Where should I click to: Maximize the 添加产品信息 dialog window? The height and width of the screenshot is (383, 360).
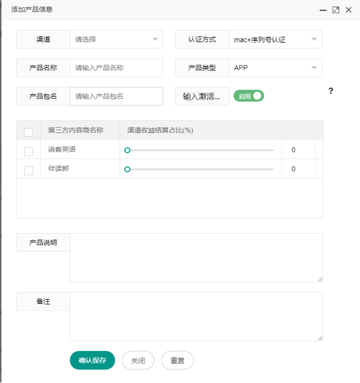pyautogui.click(x=335, y=10)
